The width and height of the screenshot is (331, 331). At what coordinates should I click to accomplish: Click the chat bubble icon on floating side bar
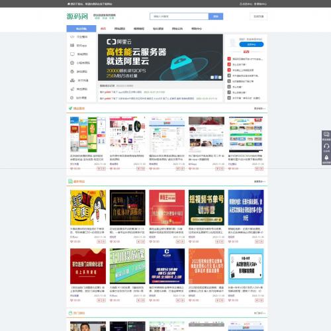coord(326,134)
